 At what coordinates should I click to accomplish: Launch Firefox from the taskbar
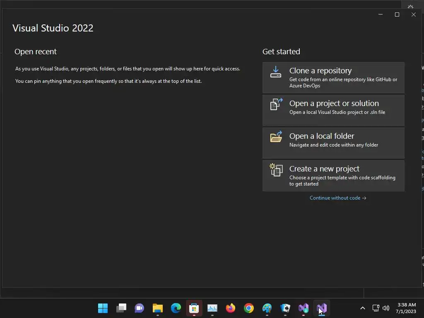pos(230,308)
